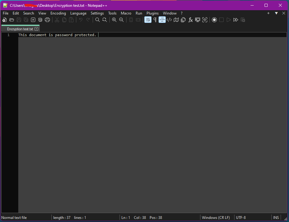Click the Close All documents icon
Image resolution: width=289 pixels, height=222 pixels.
point(40,20)
